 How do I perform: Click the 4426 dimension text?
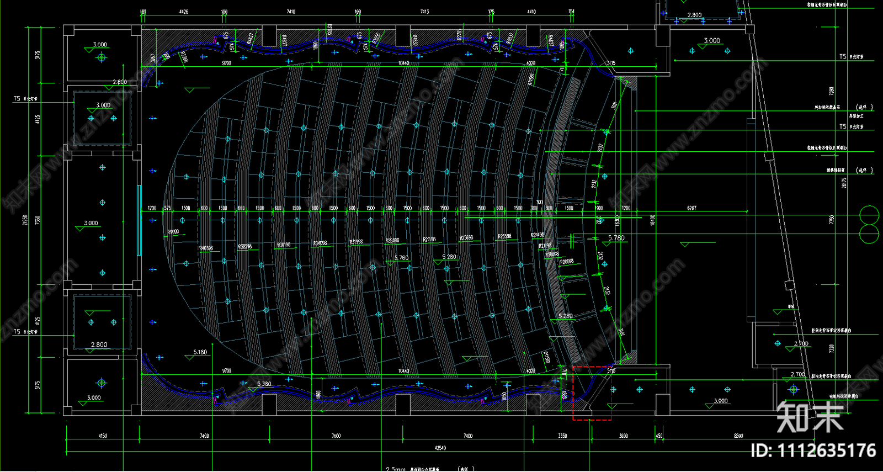[184, 12]
